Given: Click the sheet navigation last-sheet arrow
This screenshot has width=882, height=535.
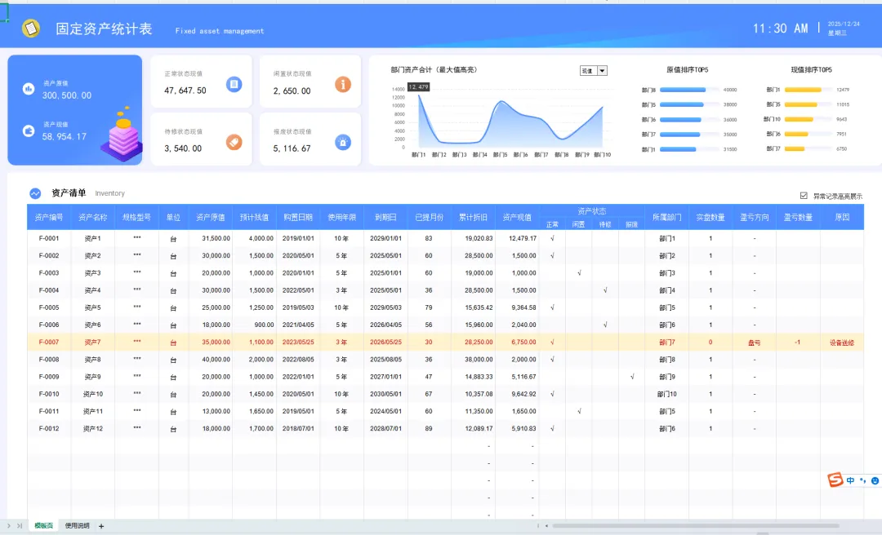Looking at the screenshot, I should [x=20, y=526].
